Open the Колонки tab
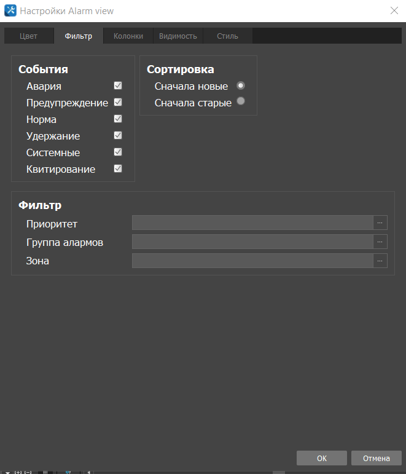 coord(128,36)
